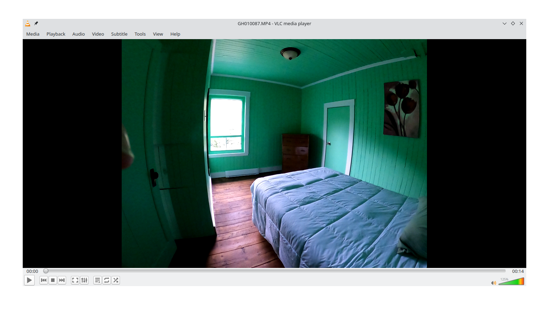549x313 pixels.
Task: Click the video display area
Action: [x=274, y=153]
